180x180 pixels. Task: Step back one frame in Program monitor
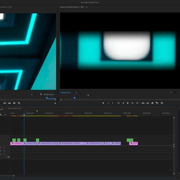pos(123,103)
